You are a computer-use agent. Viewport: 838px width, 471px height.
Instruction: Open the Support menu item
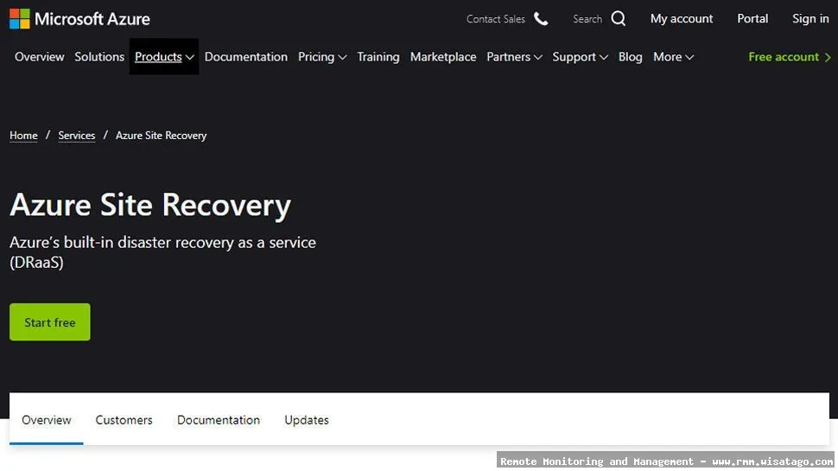(574, 57)
